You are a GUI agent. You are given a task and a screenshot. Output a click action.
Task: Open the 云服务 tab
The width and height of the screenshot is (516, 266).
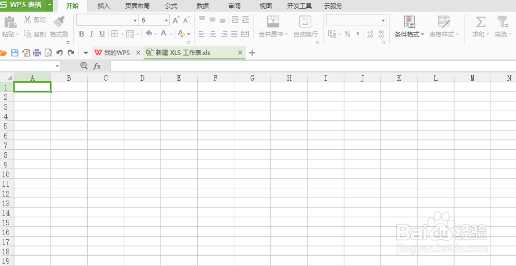pyautogui.click(x=333, y=6)
